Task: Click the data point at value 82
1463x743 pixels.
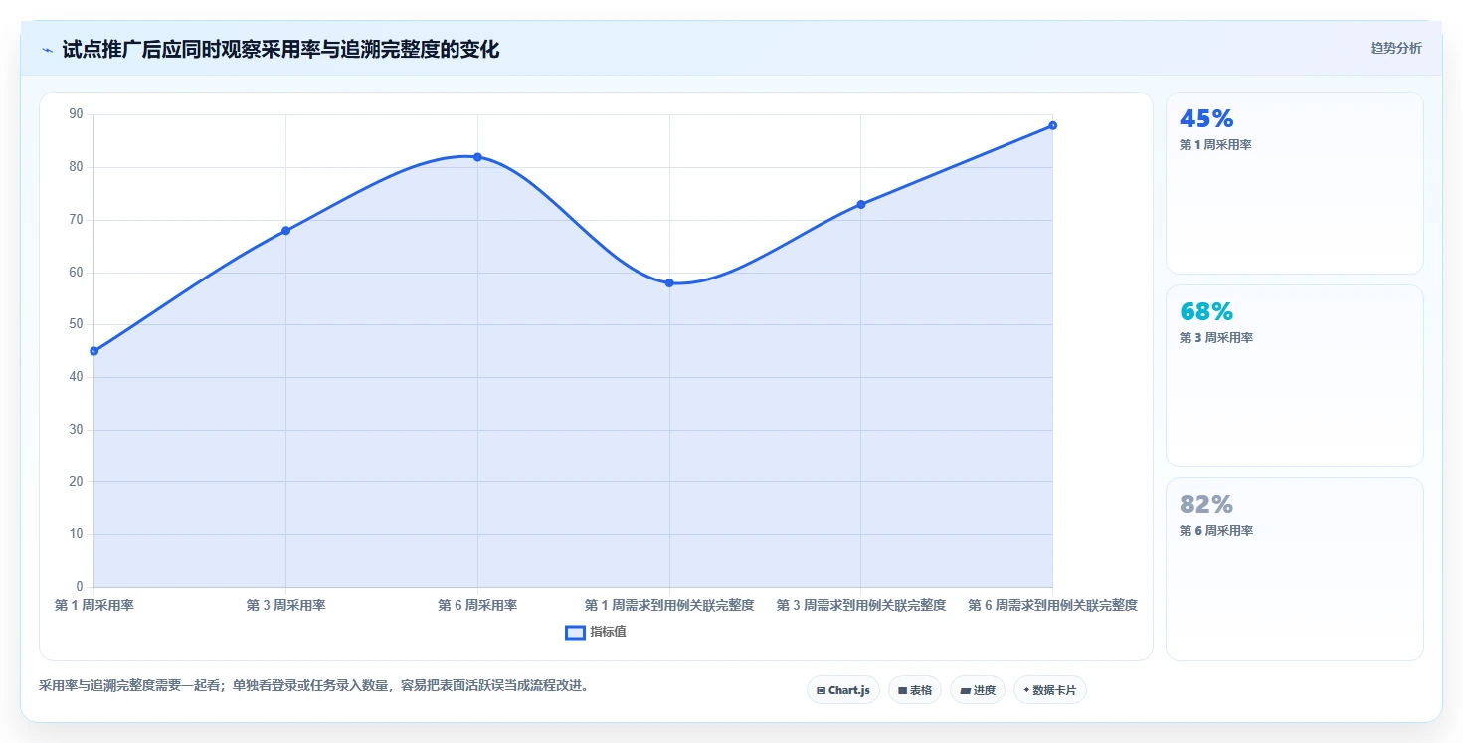Action: pos(477,157)
